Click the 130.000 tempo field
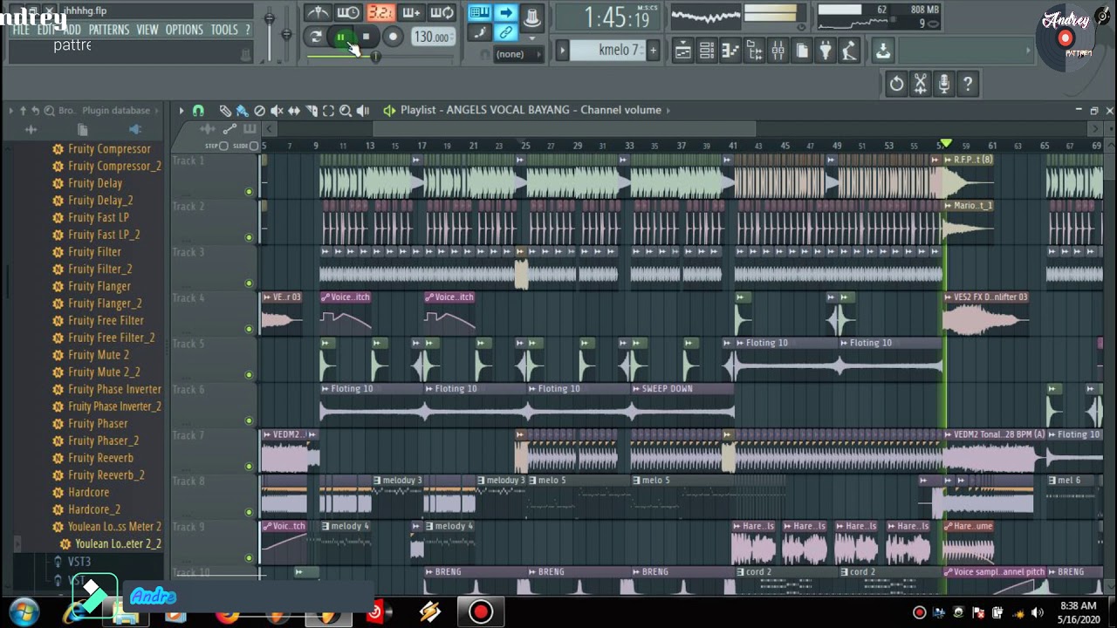 tap(432, 38)
